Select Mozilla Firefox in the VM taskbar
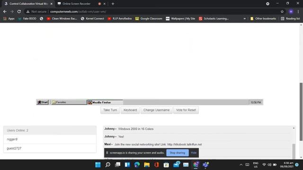This screenshot has height=170, width=303. coord(105,102)
